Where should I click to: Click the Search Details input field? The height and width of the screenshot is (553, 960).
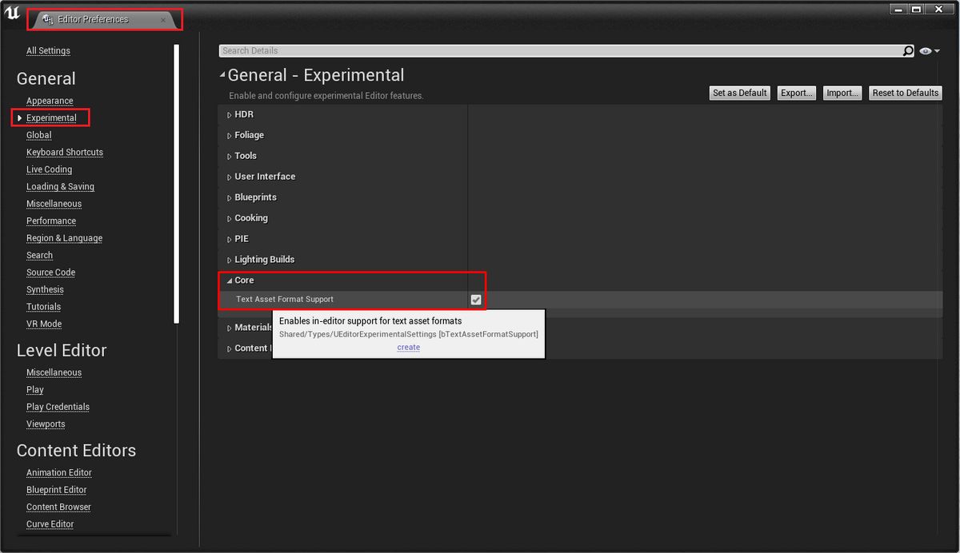560,51
